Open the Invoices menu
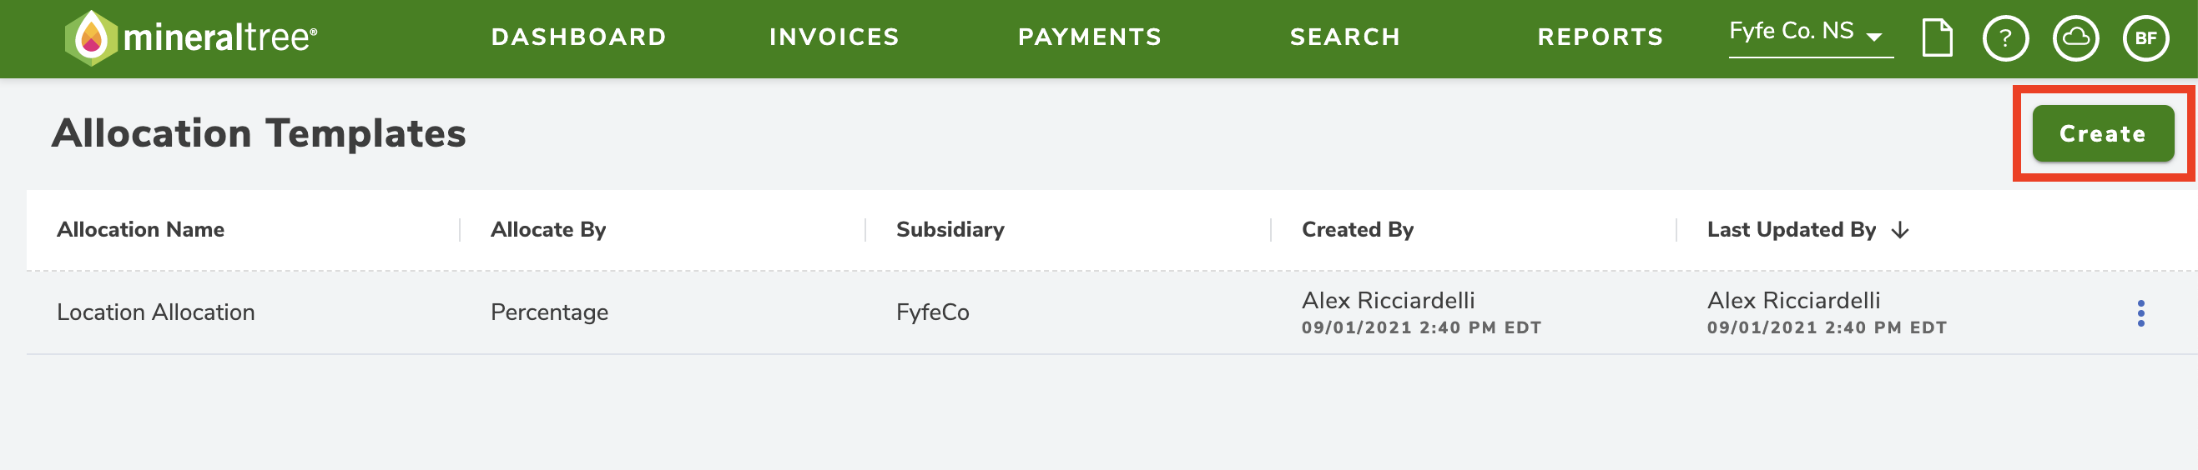2198x470 pixels. pos(834,37)
